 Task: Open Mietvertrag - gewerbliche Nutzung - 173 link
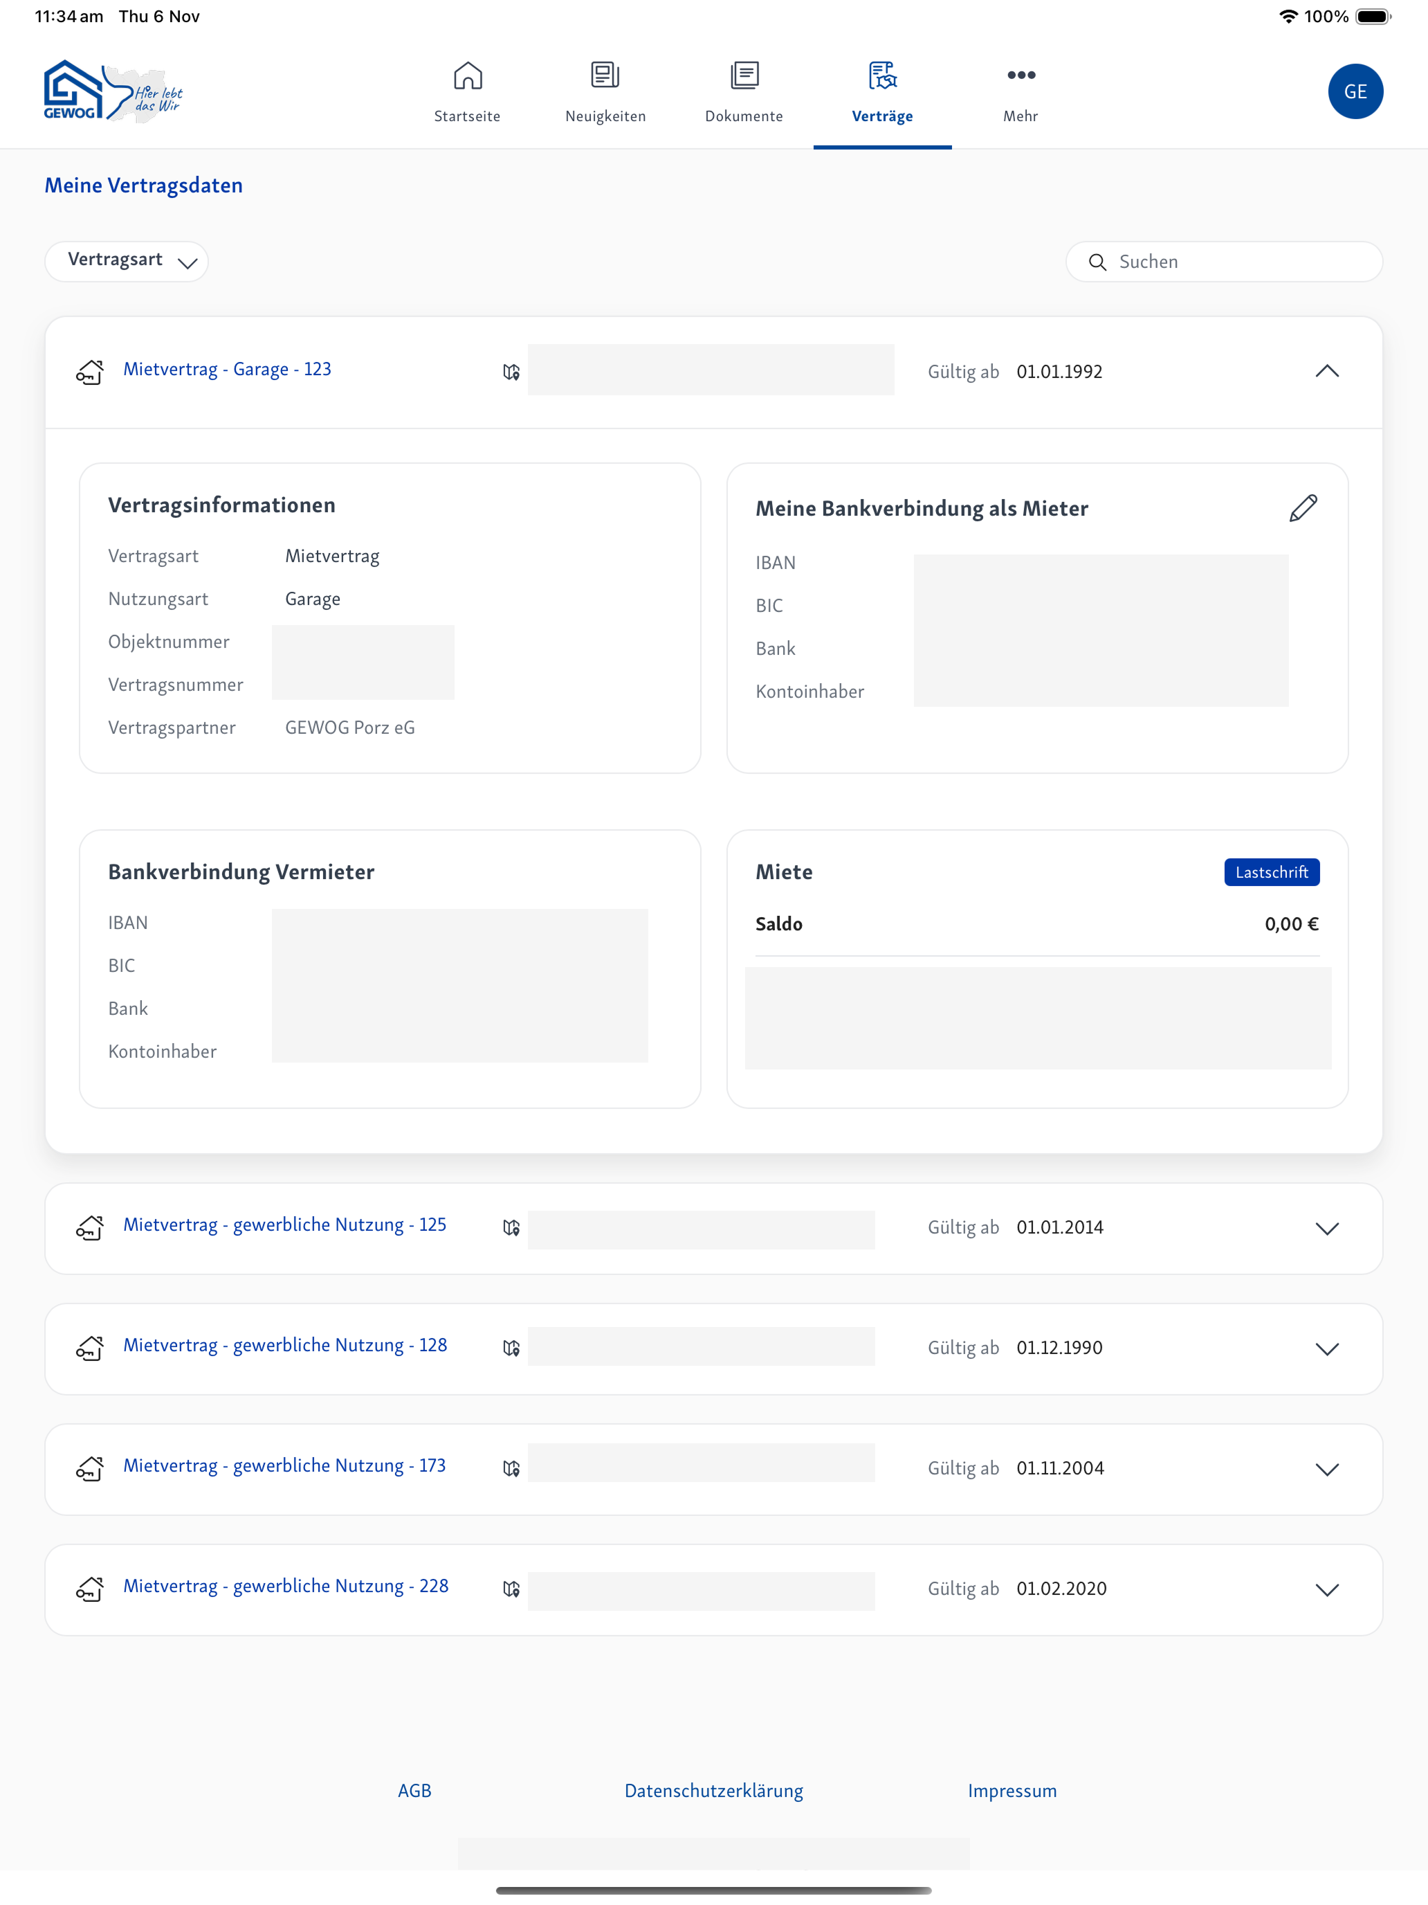(x=285, y=1467)
